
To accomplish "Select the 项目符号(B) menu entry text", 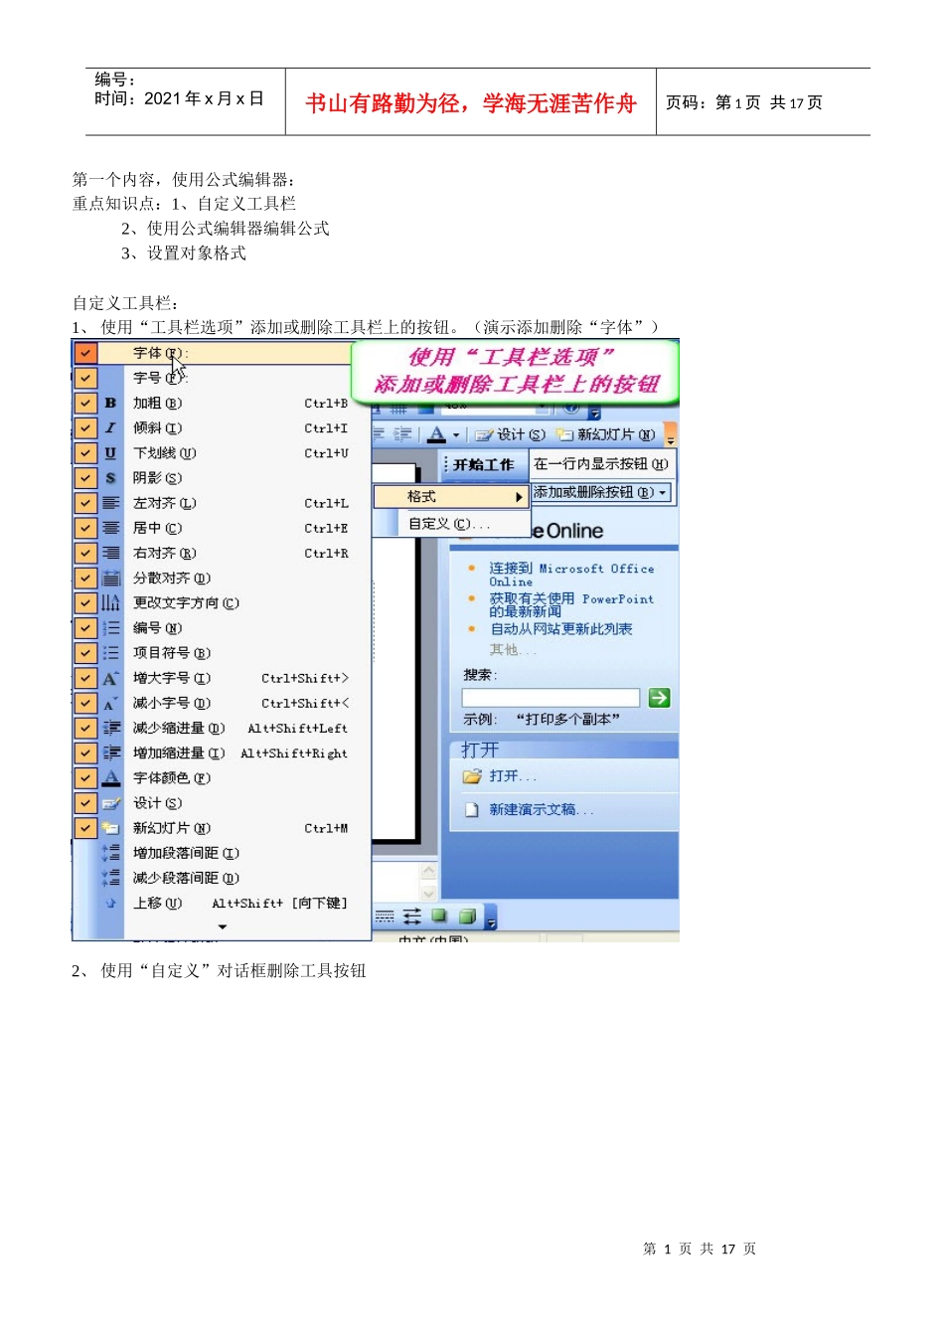I will click(171, 653).
